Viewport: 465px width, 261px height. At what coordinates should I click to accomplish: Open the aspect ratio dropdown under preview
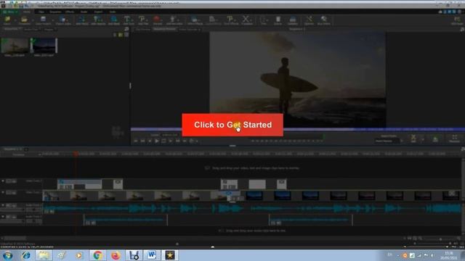389,141
